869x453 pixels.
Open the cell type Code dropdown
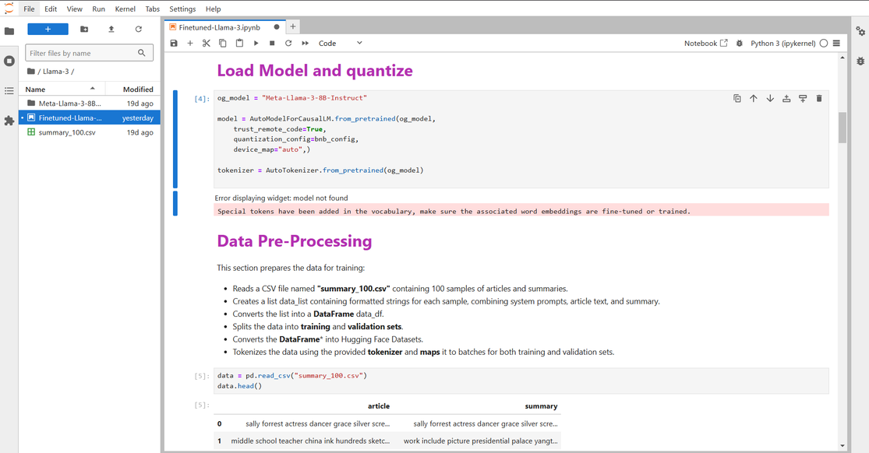[x=340, y=43]
